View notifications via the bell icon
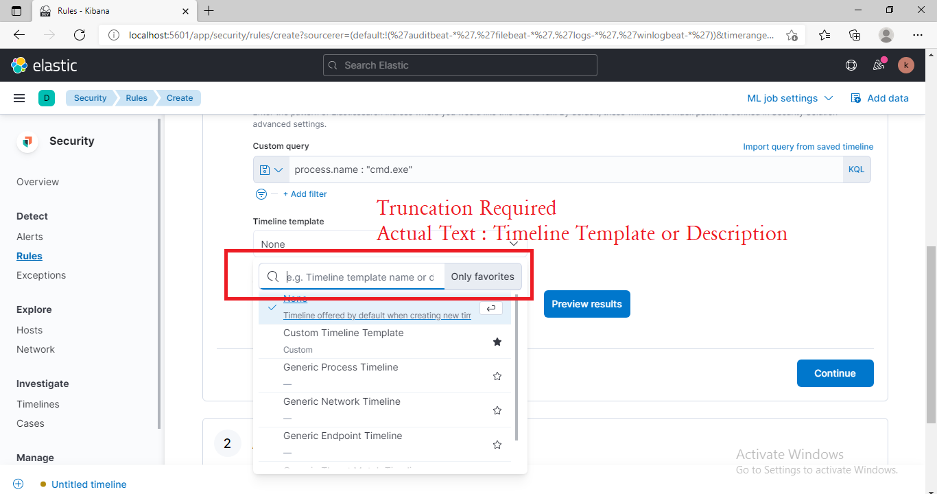 pos(878,64)
